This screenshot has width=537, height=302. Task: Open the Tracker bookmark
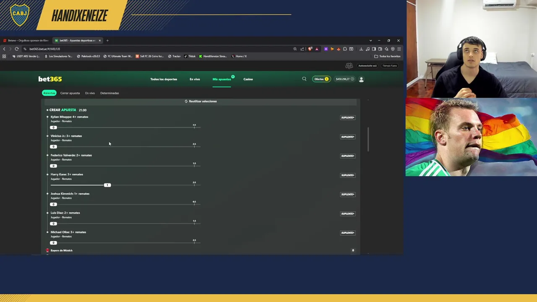click(x=175, y=56)
